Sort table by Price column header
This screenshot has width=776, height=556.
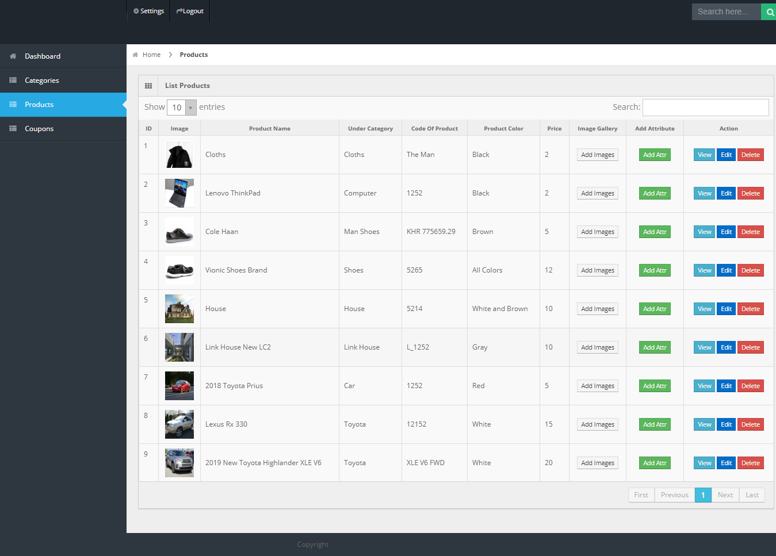pos(554,129)
